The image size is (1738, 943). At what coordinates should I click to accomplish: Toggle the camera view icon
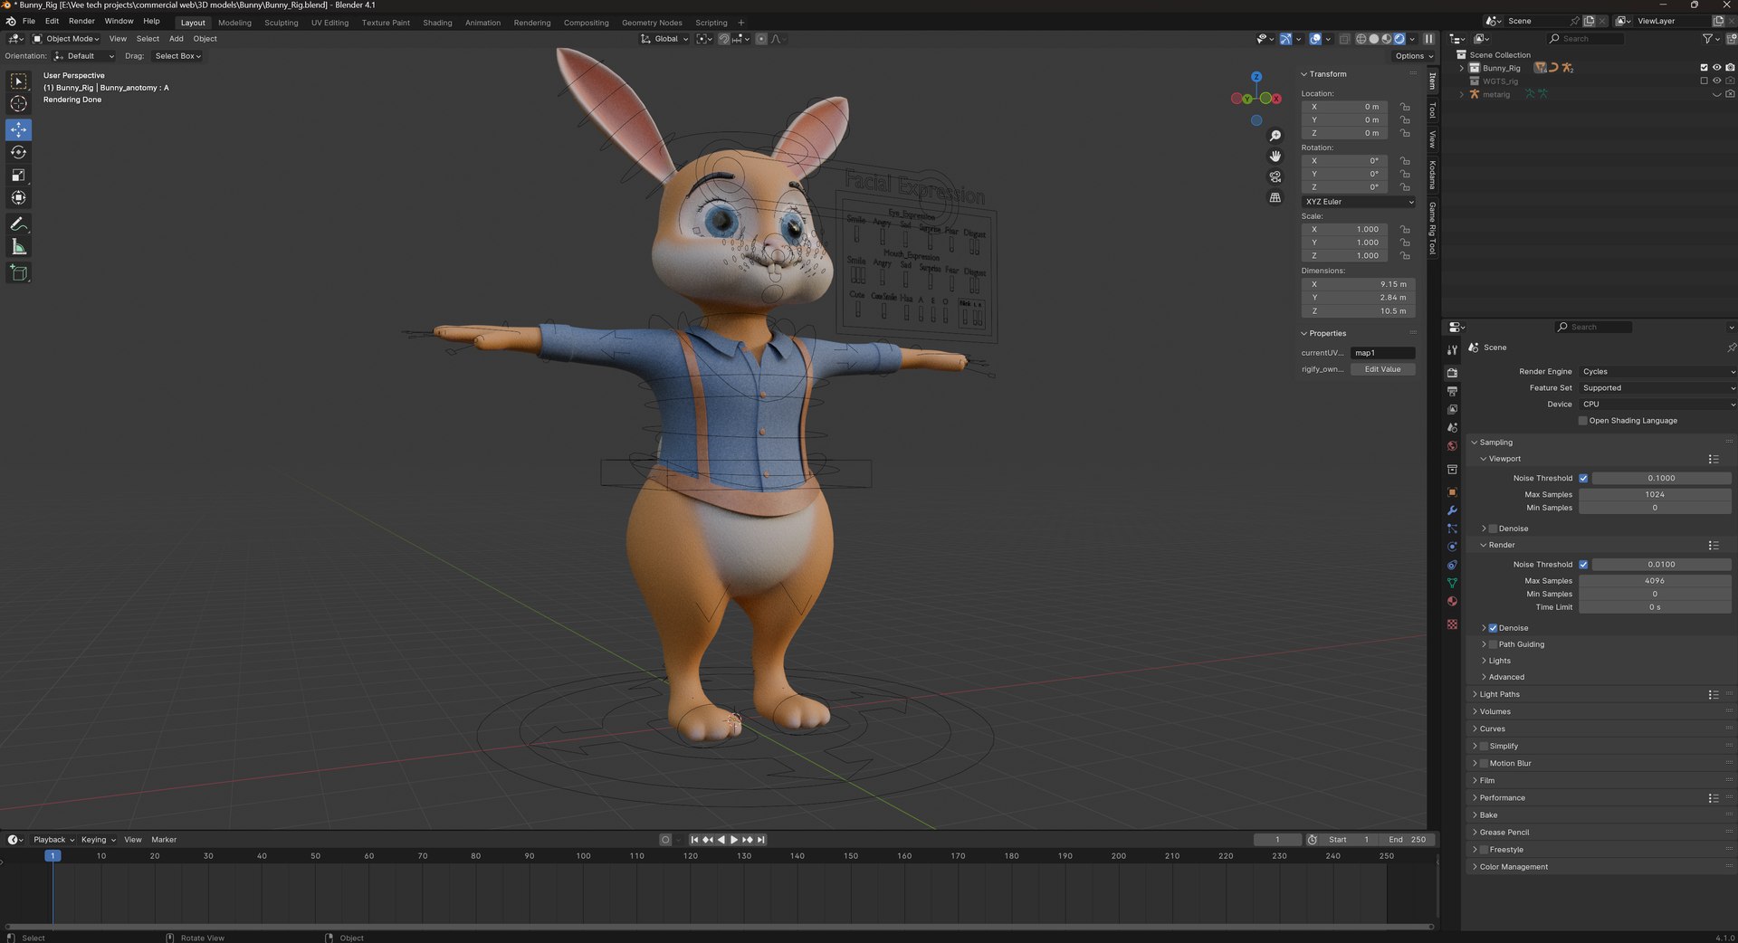[x=1275, y=176]
